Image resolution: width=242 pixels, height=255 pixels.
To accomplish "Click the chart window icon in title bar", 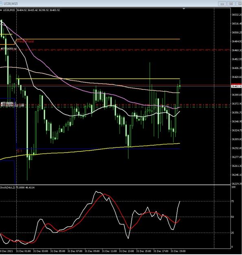I will point(1,3).
